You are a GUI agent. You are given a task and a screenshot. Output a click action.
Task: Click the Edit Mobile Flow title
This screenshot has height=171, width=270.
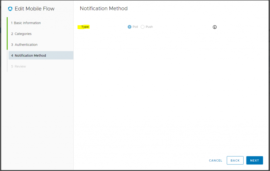pyautogui.click(x=35, y=9)
